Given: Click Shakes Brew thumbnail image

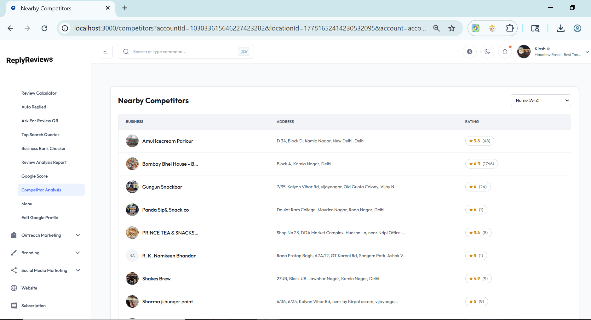Looking at the screenshot, I should click(132, 279).
